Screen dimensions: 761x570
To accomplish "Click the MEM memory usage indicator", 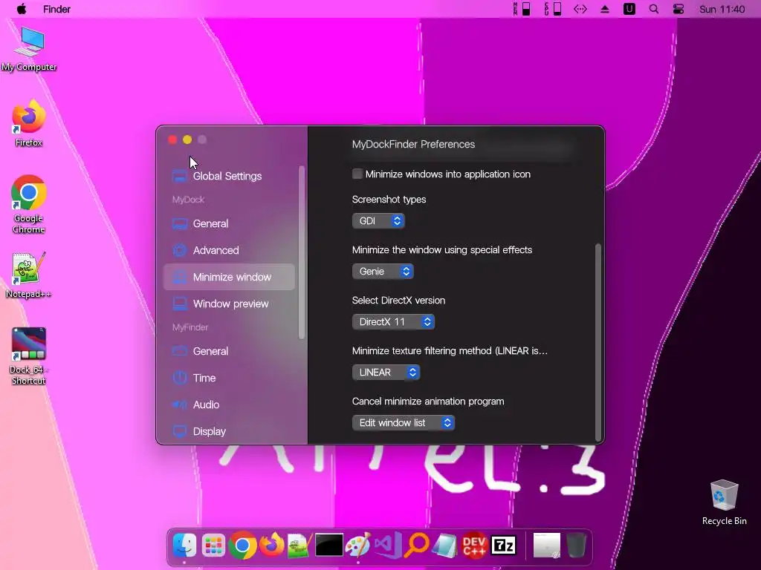I will [522, 9].
